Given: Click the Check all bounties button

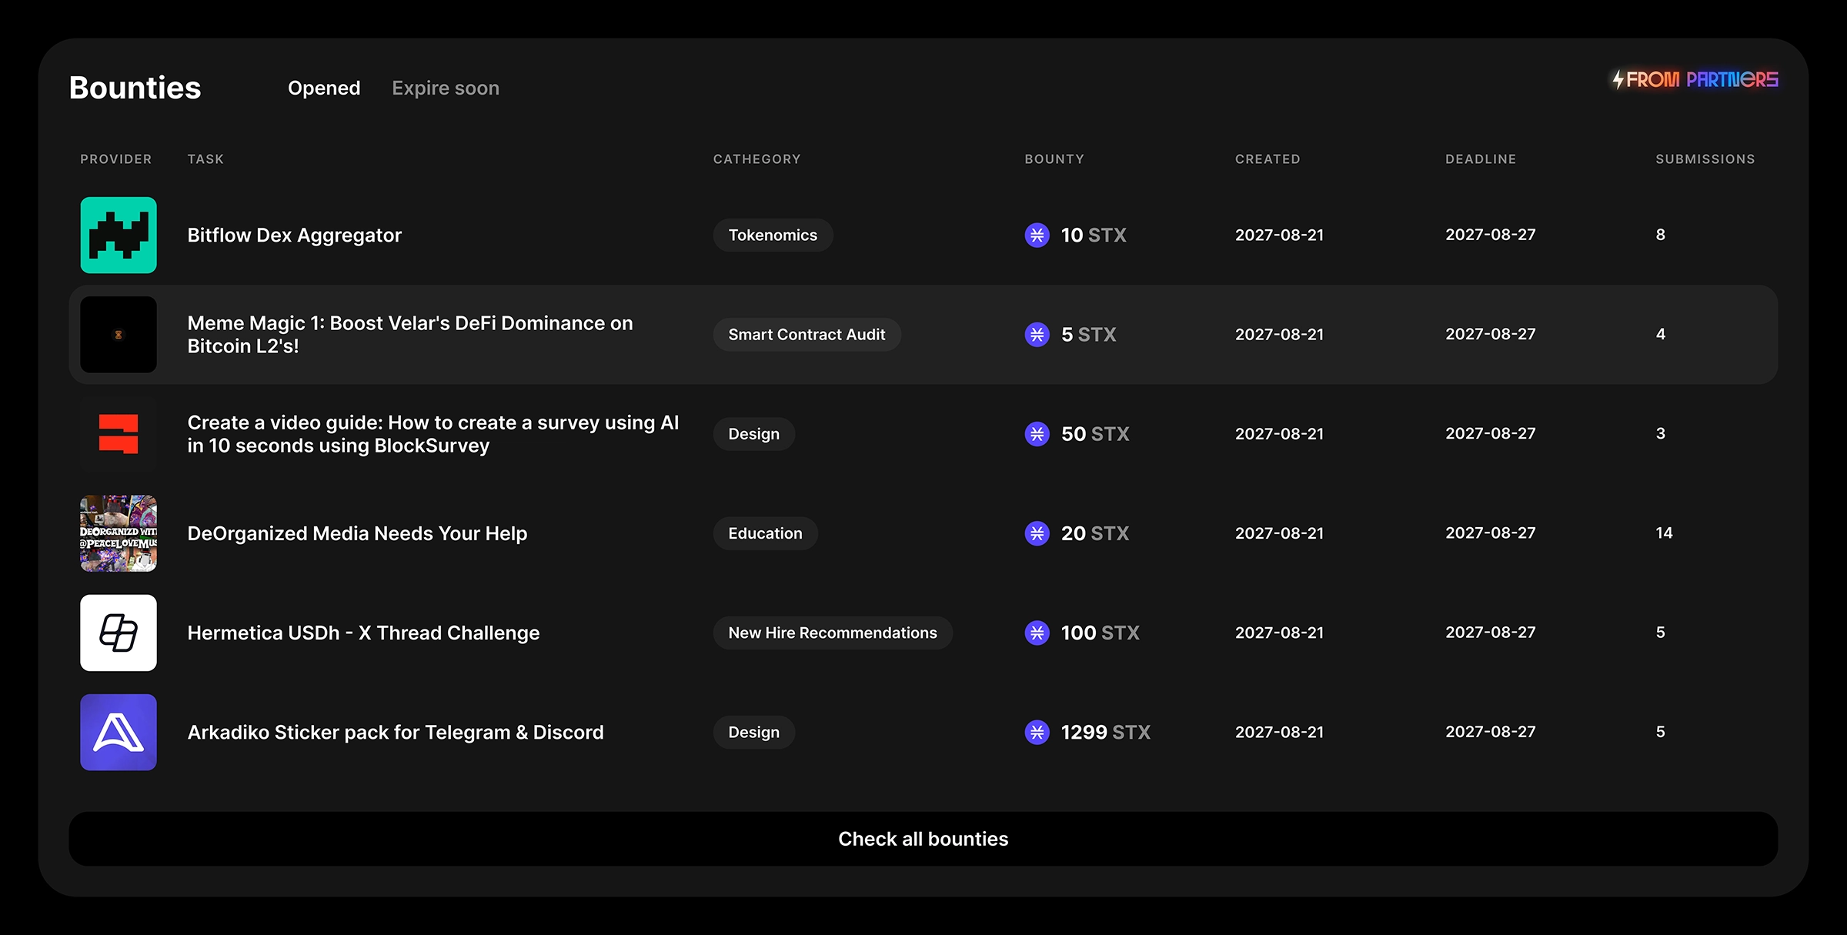Looking at the screenshot, I should point(923,839).
